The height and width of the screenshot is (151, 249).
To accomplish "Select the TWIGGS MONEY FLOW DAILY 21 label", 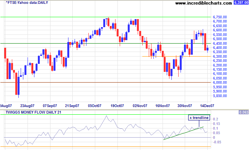I will coord(33,112).
